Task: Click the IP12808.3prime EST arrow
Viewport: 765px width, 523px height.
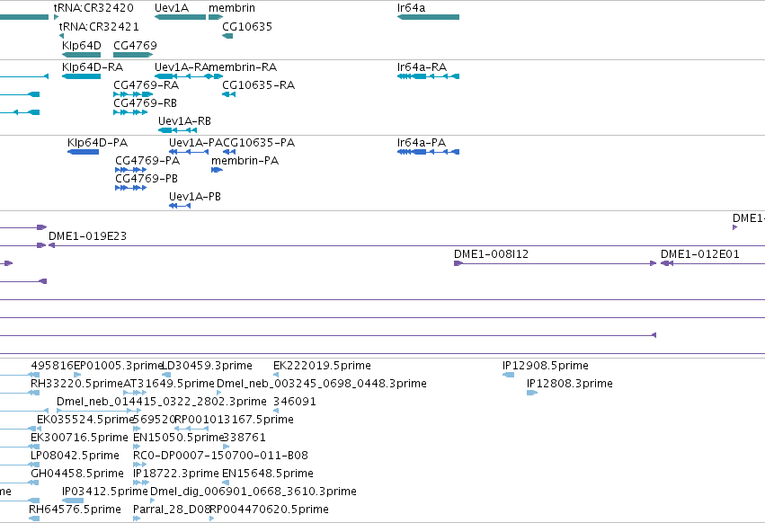Action: click(x=532, y=393)
